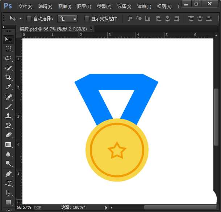
Task: Close the 奖牌.psd document tab
Action: [91, 28]
